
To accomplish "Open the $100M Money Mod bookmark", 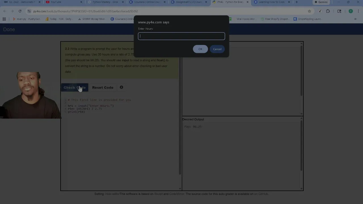I will point(92,19).
